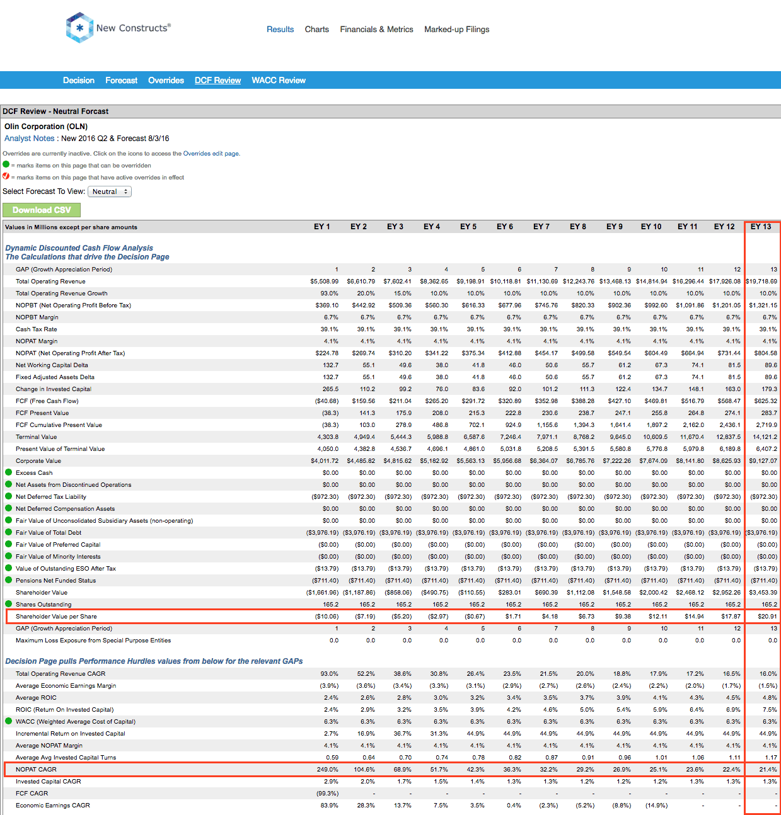Open the Charts menu item
This screenshot has width=781, height=815.
pyautogui.click(x=316, y=29)
